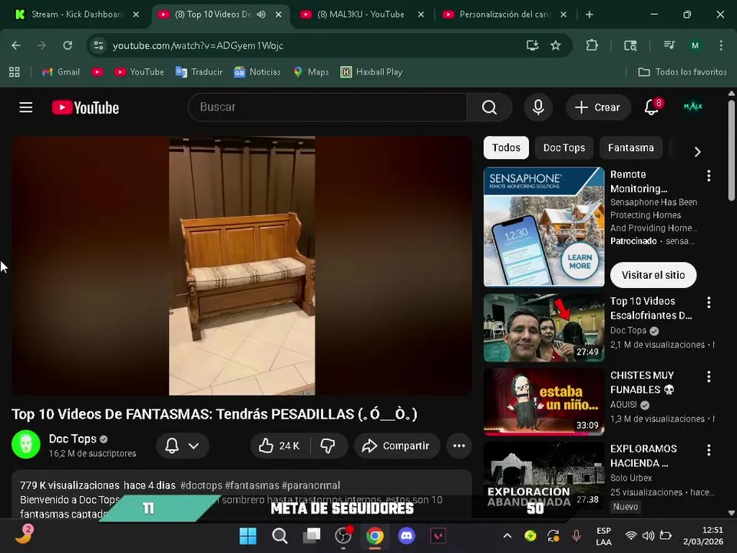737x553 pixels.
Task: Open Chrome three-dot menu
Action: click(721, 45)
